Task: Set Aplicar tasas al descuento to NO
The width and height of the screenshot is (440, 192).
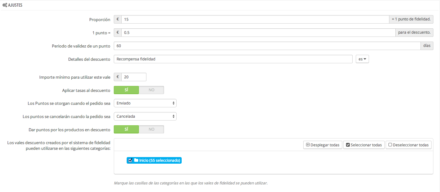Action: [x=151, y=90]
